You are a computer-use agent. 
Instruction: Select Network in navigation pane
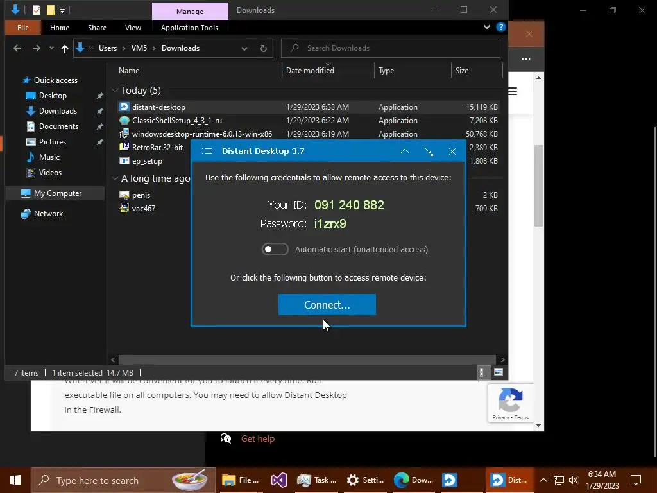coord(48,213)
